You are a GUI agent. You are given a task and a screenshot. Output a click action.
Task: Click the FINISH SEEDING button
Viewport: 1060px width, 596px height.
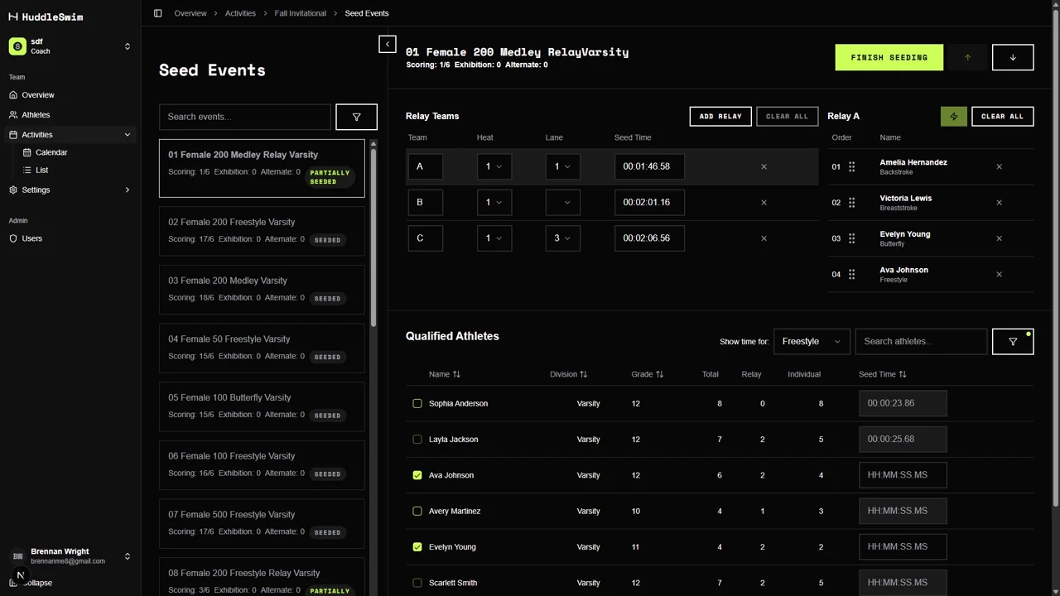click(889, 57)
